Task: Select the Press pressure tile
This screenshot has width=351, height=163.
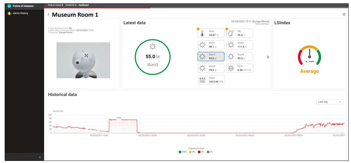Action: click(x=211, y=80)
